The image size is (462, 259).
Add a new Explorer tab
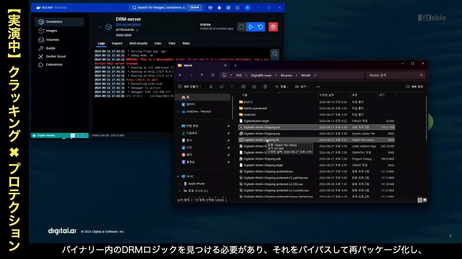click(x=235, y=65)
